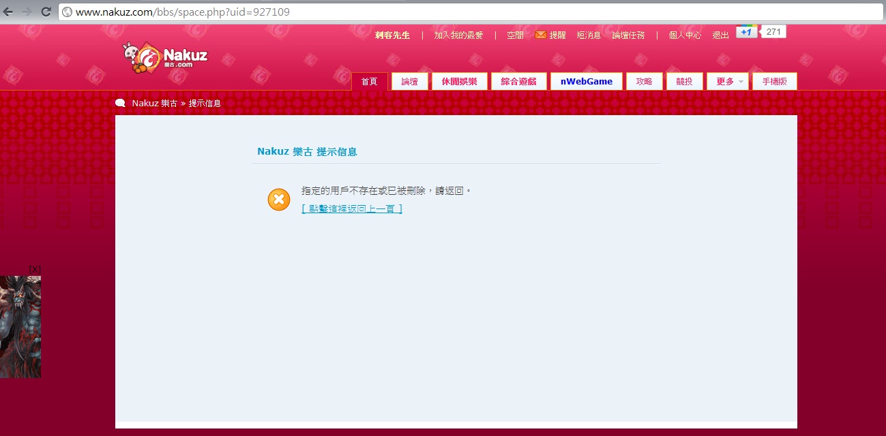Open the 綜合遊戲 tab

(518, 82)
